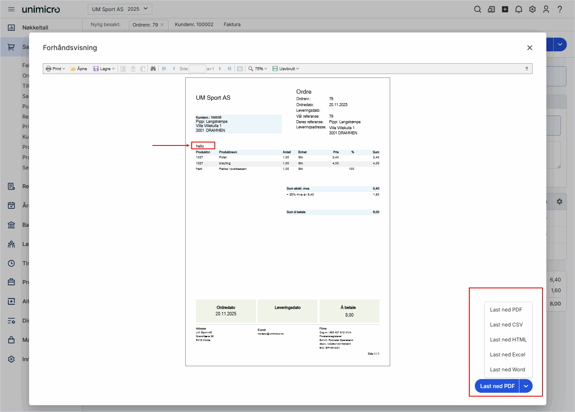Expand the Lagre save dropdown

[104, 69]
